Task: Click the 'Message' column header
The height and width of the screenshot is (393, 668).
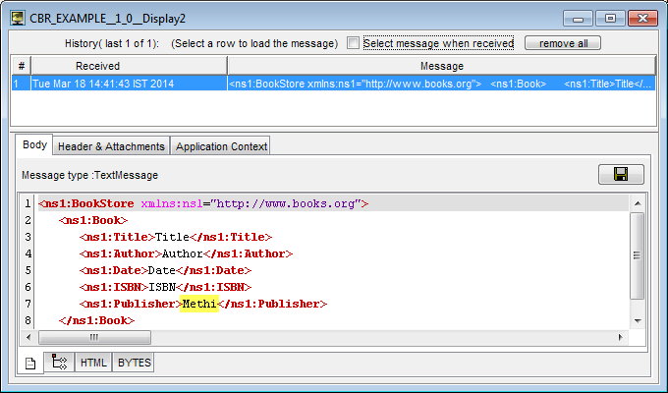Action: (x=442, y=66)
